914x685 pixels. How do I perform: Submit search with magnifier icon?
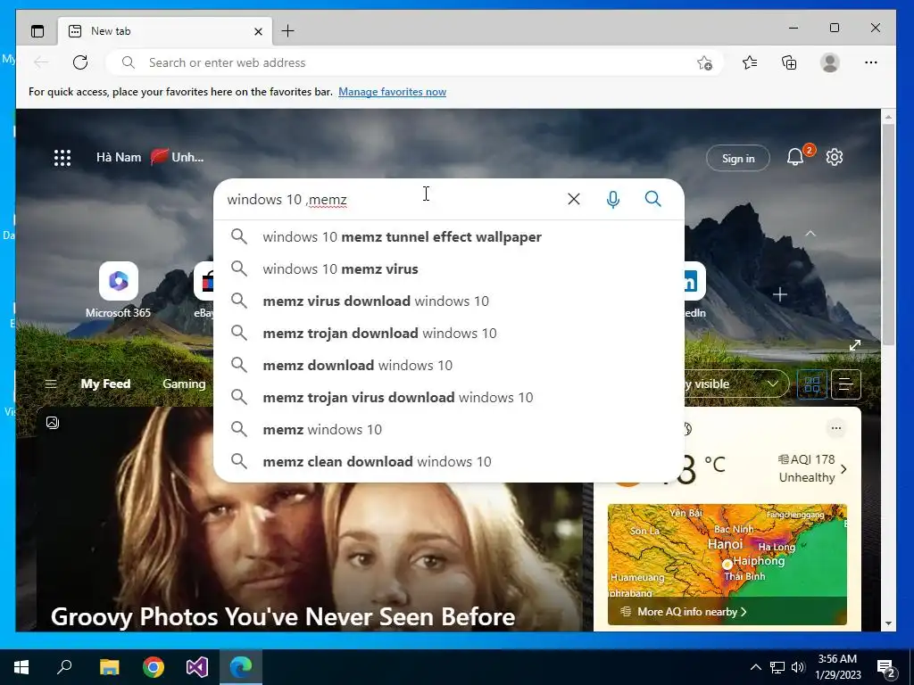click(652, 199)
